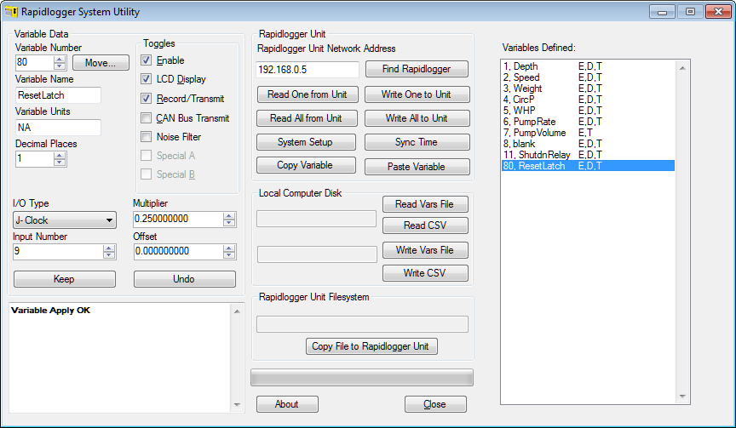736x428 pixels.
Task: Click the Rapidlogger Unit Filesystem path field
Action: point(362,324)
